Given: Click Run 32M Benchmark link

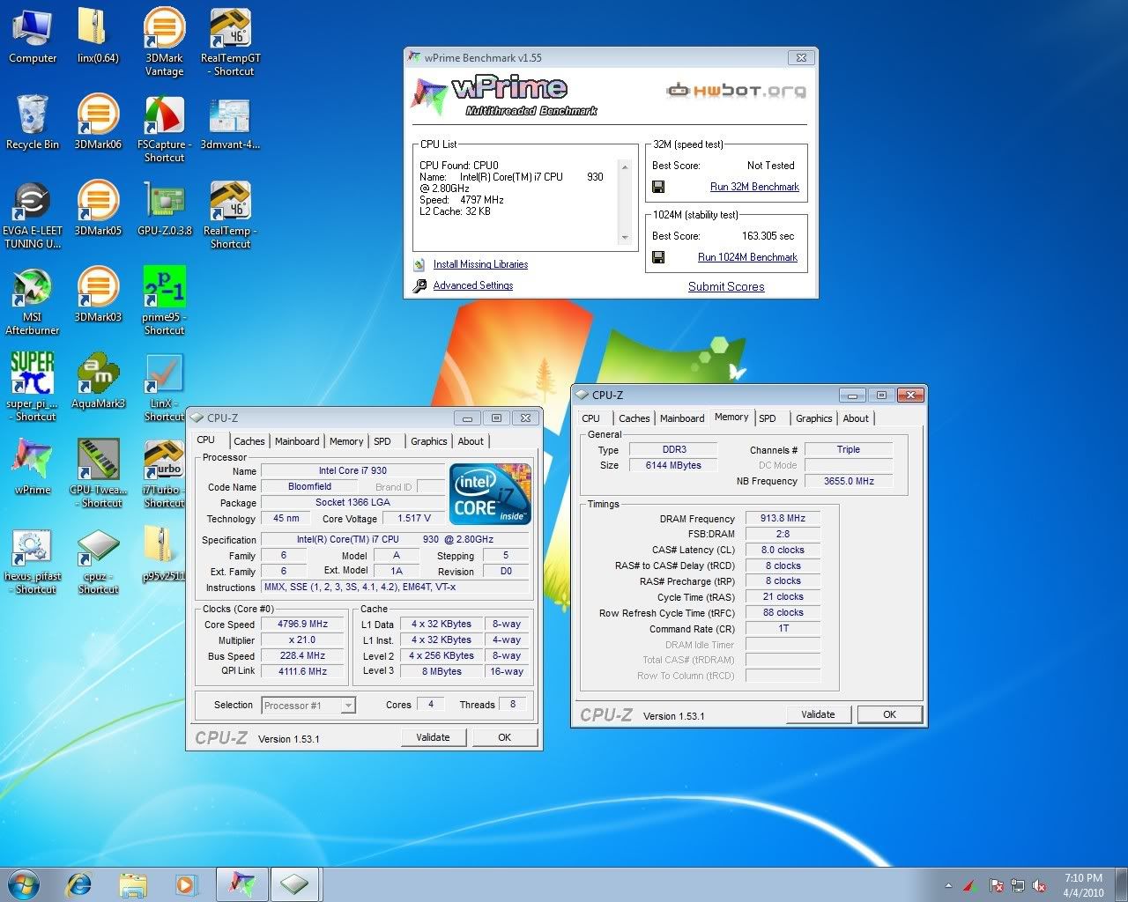Looking at the screenshot, I should (x=754, y=187).
